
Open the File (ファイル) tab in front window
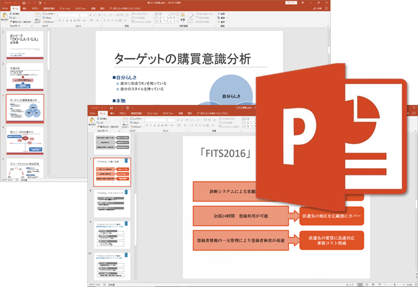click(x=92, y=113)
